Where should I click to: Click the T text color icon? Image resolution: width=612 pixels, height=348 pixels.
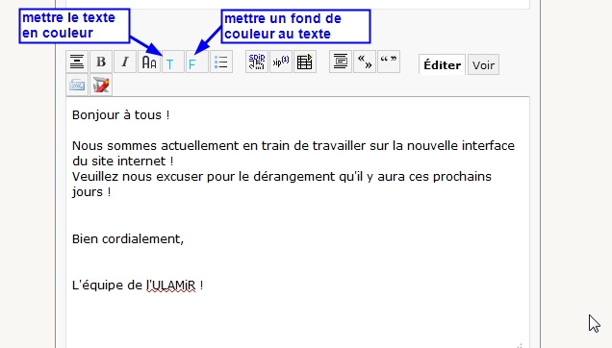coord(173,62)
